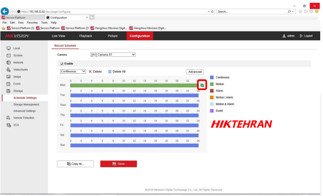
Task: Open the browser tools gear icon
Action: 311,11
